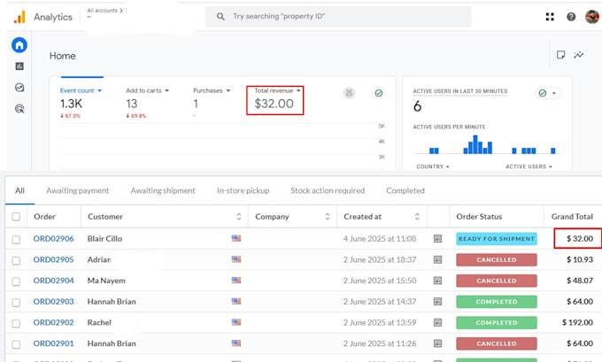Tick the select-all orders checkbox
The width and height of the screenshot is (602, 362).
click(16, 217)
